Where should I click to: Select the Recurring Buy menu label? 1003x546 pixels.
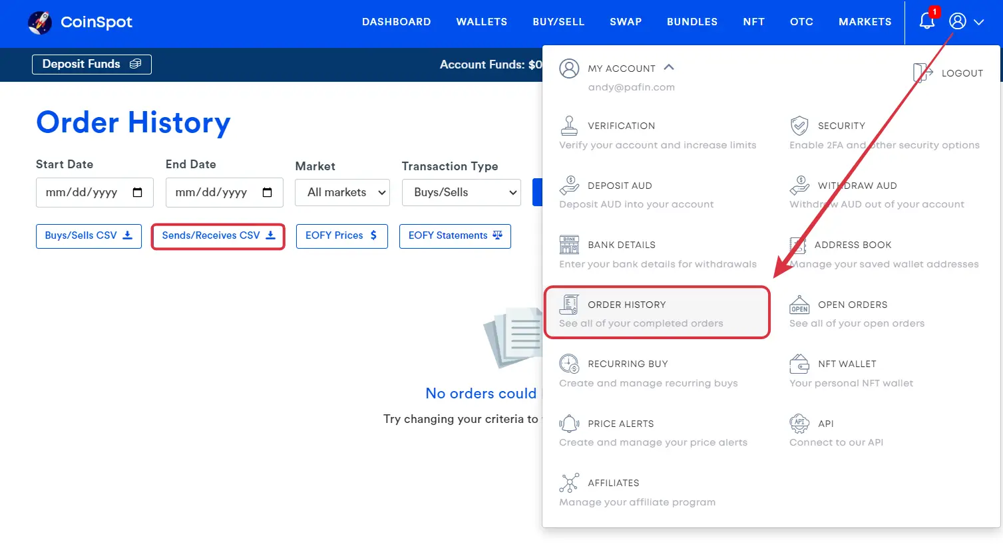pyautogui.click(x=628, y=364)
